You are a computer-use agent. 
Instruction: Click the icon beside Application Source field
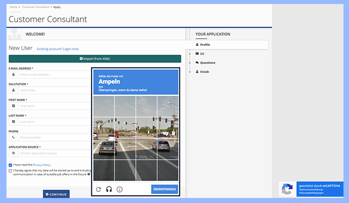(13, 153)
